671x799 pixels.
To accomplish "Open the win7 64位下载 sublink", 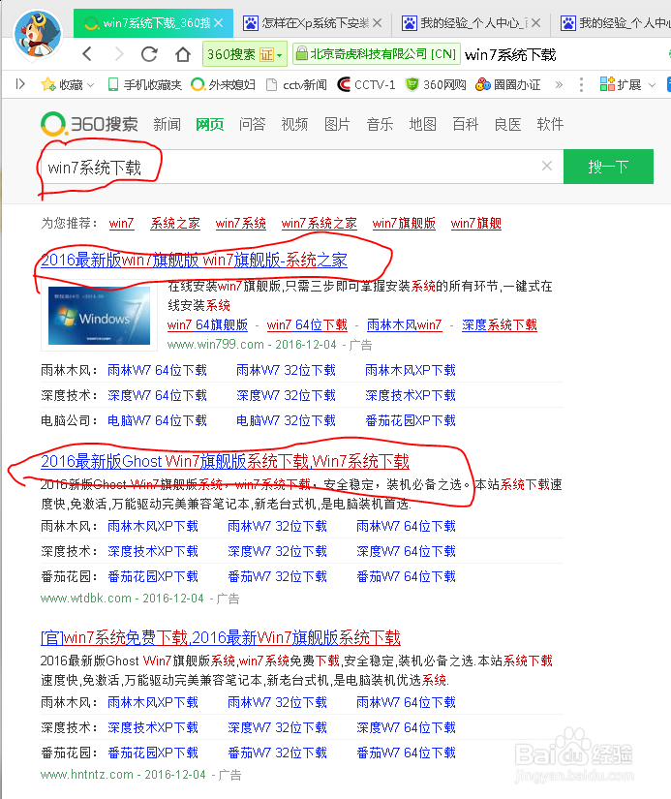I will [x=307, y=325].
